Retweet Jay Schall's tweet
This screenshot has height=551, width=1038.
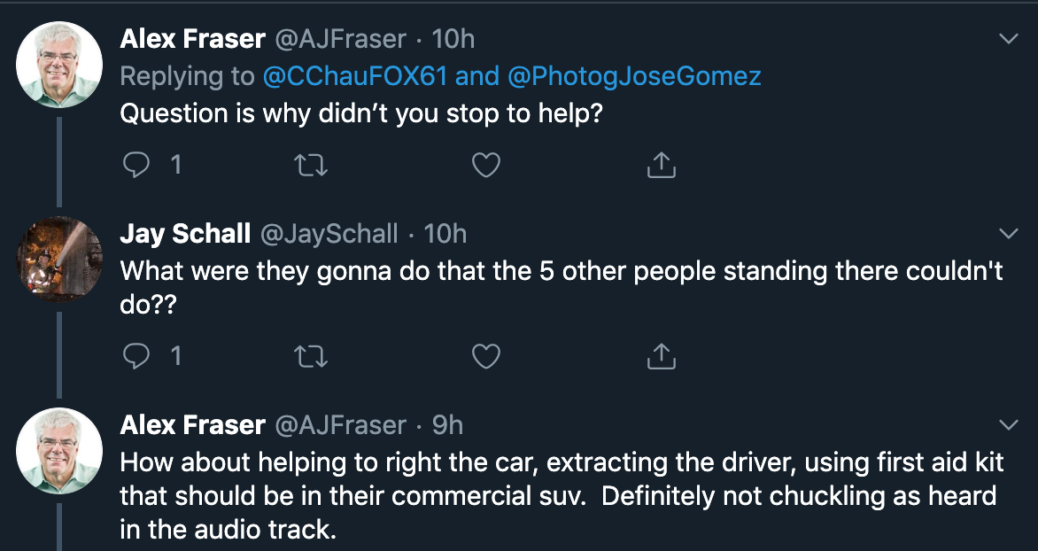coord(310,356)
